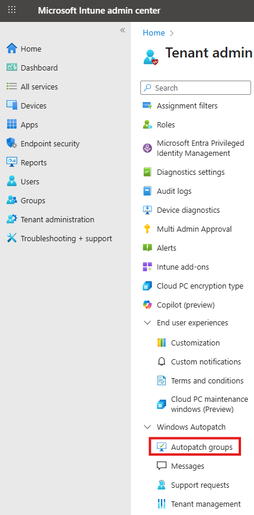Open Tenant administration in sidebar
This screenshot has height=515, width=254.
(57, 219)
